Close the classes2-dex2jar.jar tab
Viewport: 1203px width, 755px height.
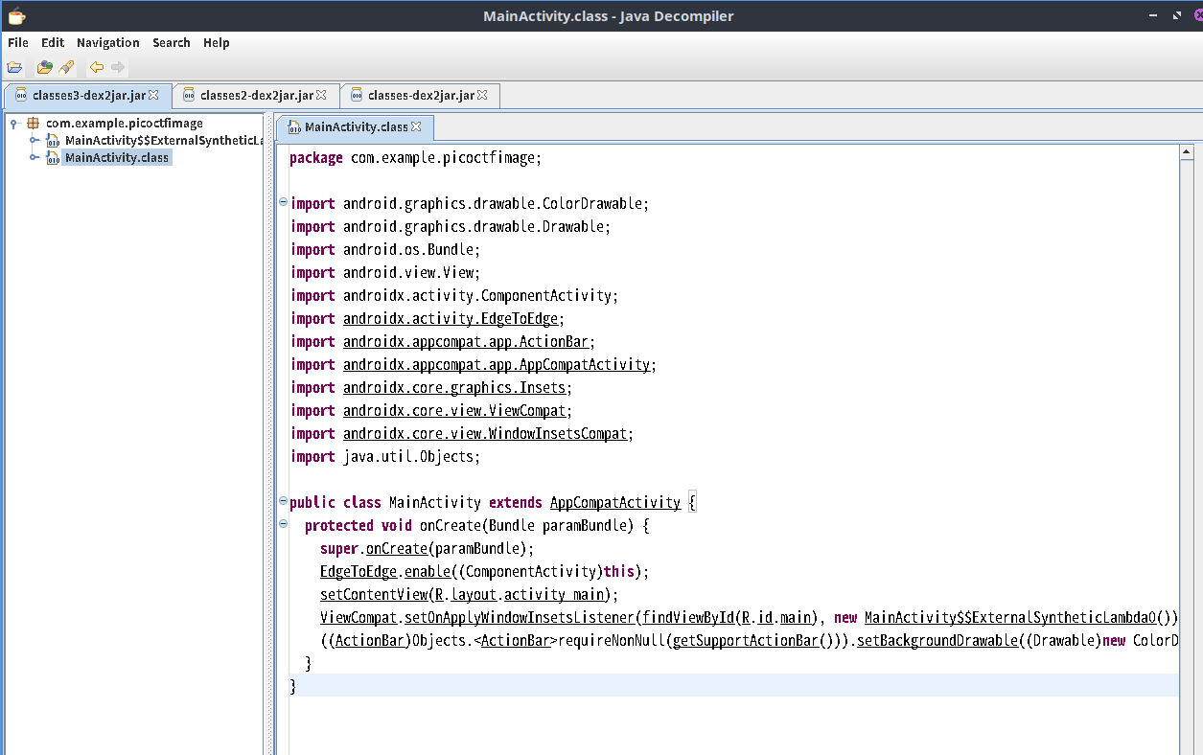click(x=321, y=95)
